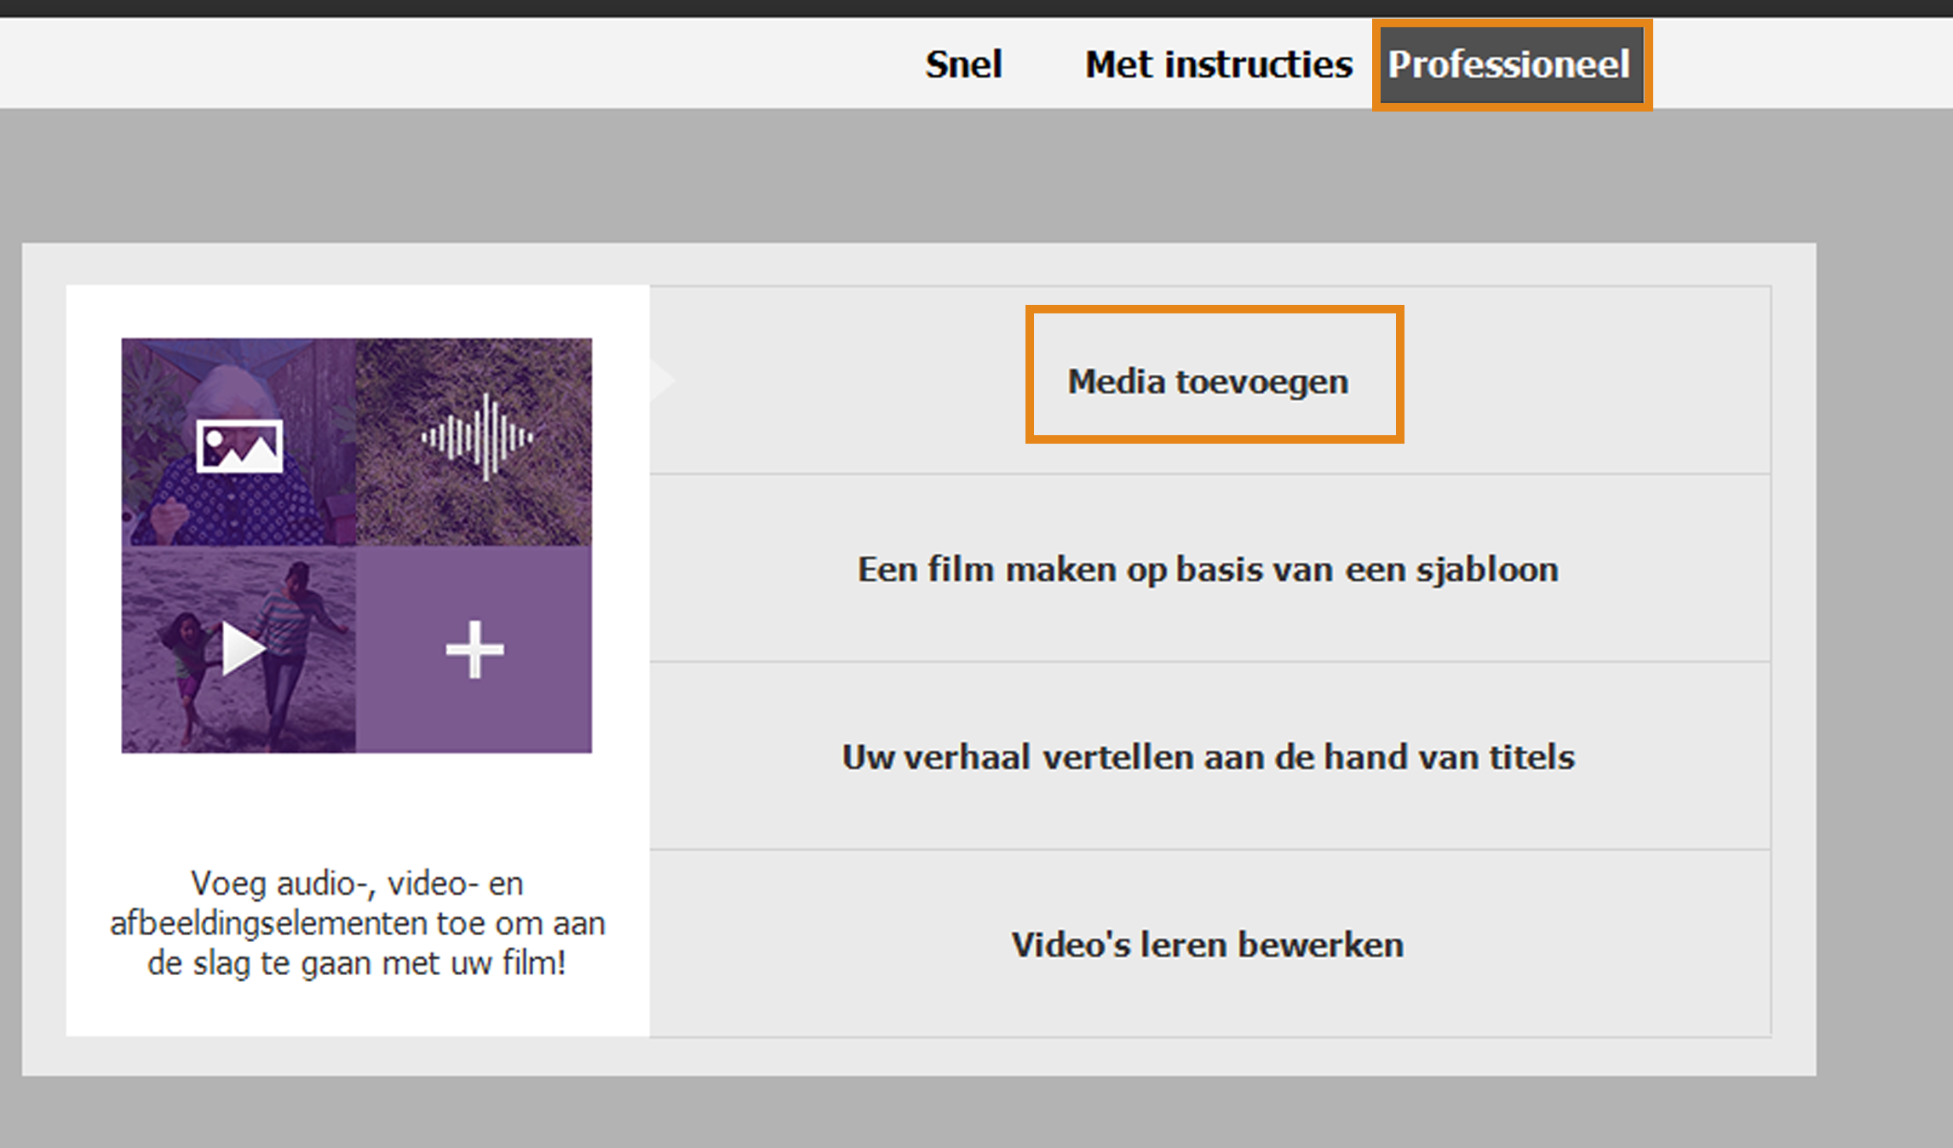Screen dimensions: 1953x1148
Task: Click the white plus icon
Action: tap(474, 650)
